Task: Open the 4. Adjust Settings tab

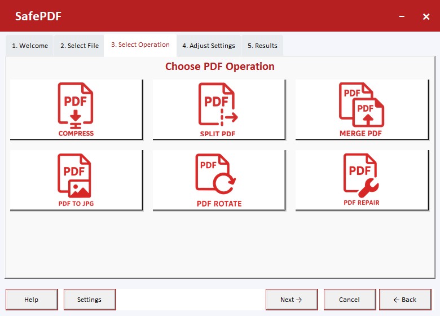Action: tap(209, 46)
